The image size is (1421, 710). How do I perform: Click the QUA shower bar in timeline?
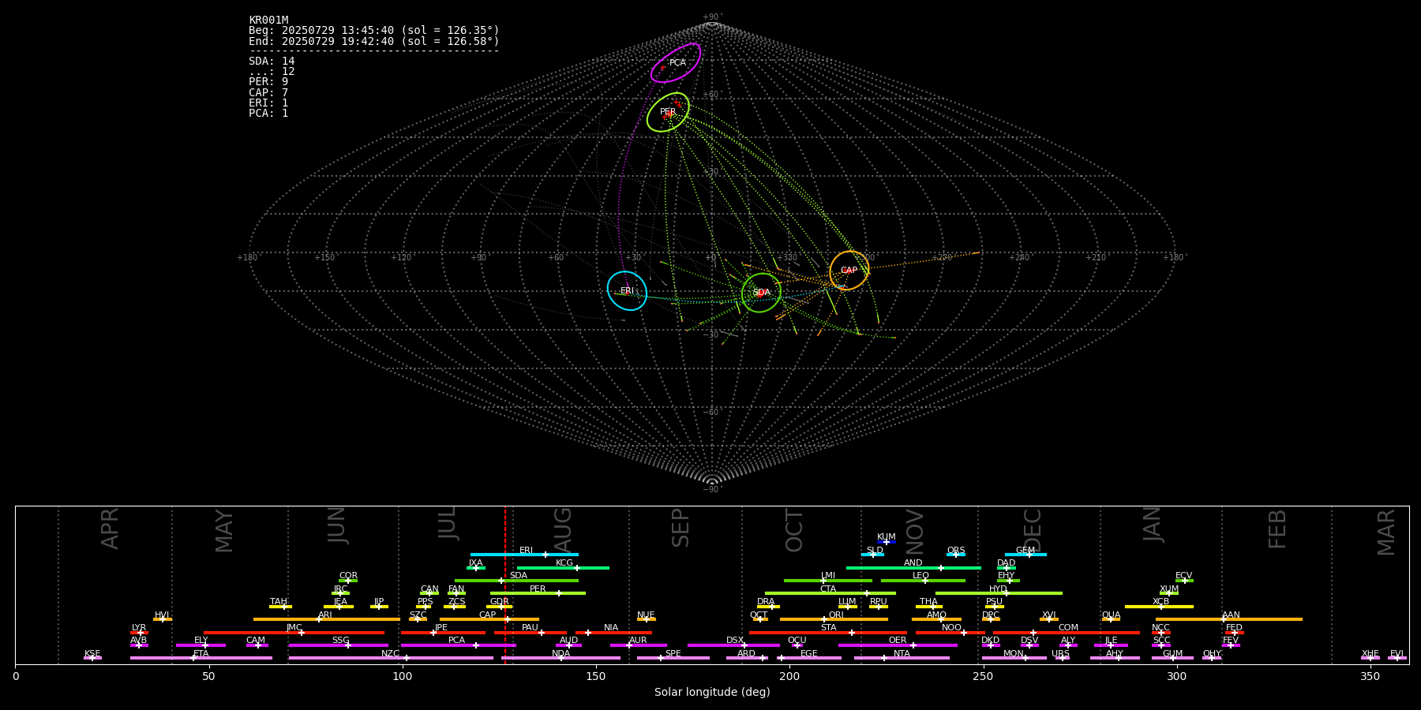(x=1111, y=619)
